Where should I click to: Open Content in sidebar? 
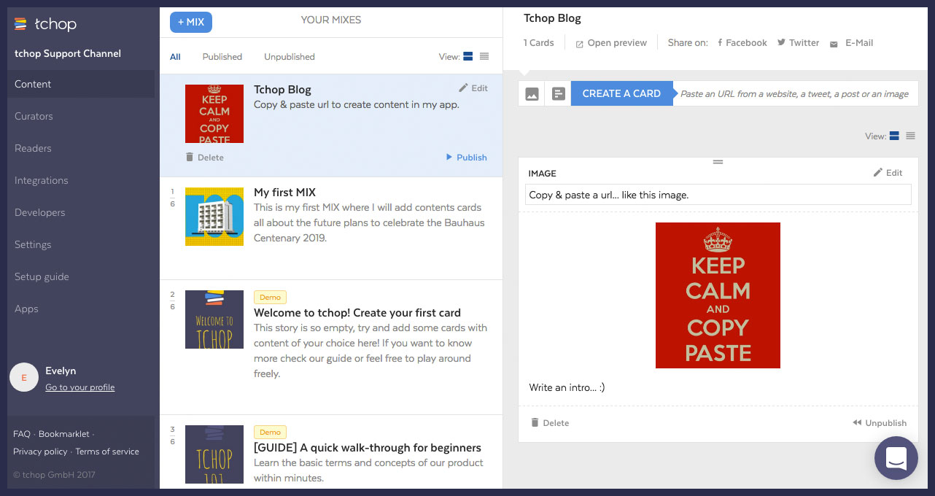click(81, 84)
